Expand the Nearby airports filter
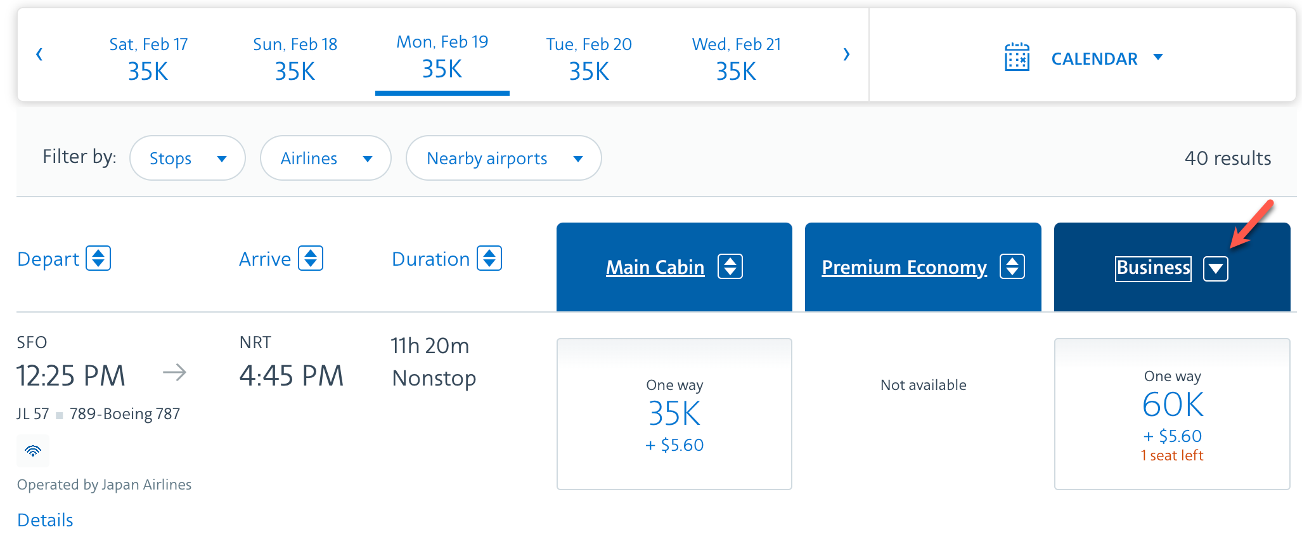 pyautogui.click(x=503, y=158)
